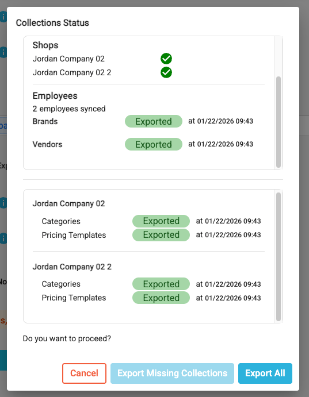Click the second blue info icon on left edge
The image size is (309, 397).
click(x=3, y=52)
